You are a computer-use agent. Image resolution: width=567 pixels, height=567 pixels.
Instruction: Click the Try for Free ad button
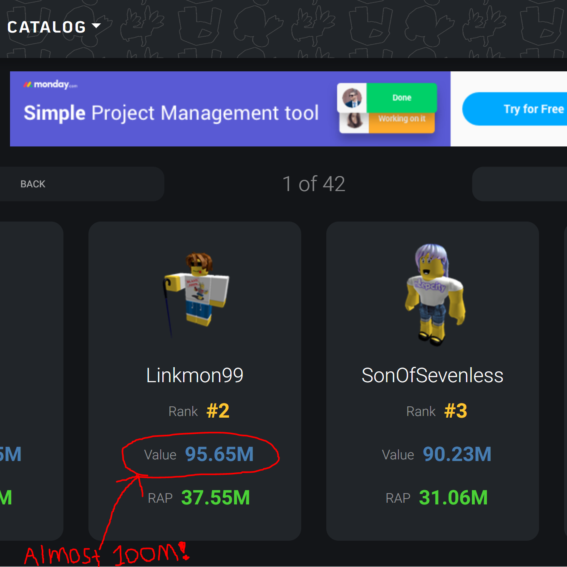[x=515, y=109]
